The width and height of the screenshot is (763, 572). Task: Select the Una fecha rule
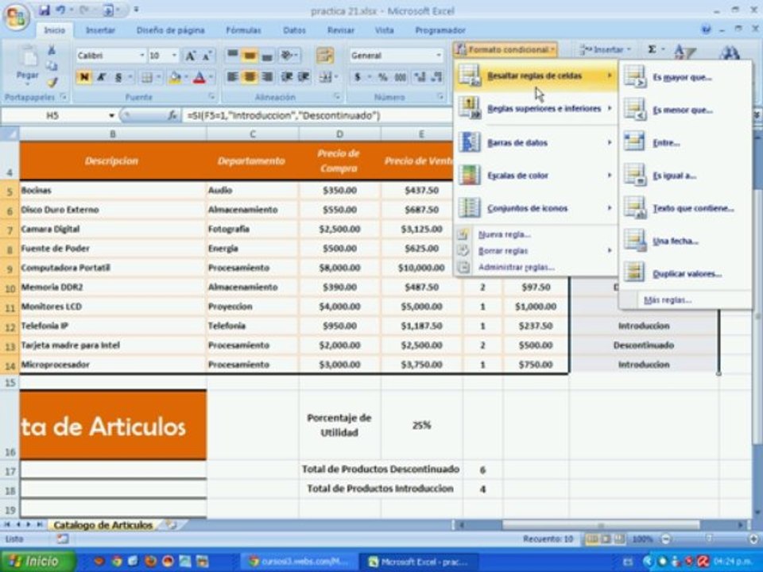click(x=685, y=241)
